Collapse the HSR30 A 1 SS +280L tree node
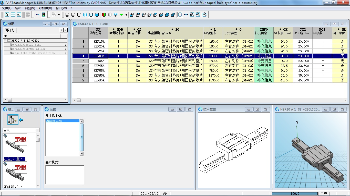The height and width of the screenshot is (196, 350). [5, 41]
